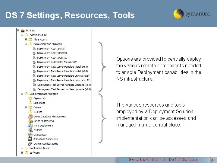Open Deployment Automation Install (x86) icon
Image resolution: width=217 pixels, height=163 pixels.
click(x=34, y=62)
